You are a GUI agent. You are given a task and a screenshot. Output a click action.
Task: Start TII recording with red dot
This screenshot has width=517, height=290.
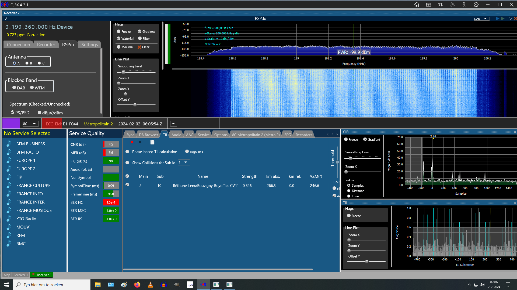click(x=132, y=142)
